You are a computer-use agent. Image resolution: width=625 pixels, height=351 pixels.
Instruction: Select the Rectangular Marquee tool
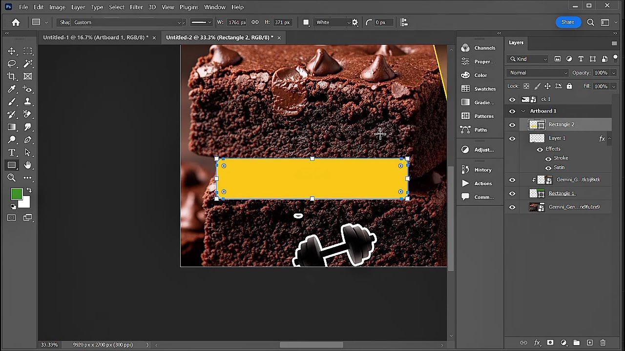[28, 51]
